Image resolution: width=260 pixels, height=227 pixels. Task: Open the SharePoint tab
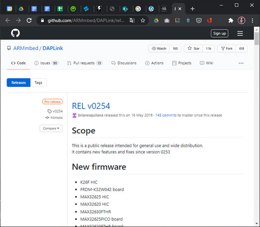[x=125, y=9]
